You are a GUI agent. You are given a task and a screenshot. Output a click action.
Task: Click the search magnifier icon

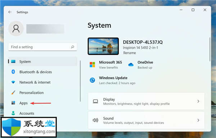point(73,47)
